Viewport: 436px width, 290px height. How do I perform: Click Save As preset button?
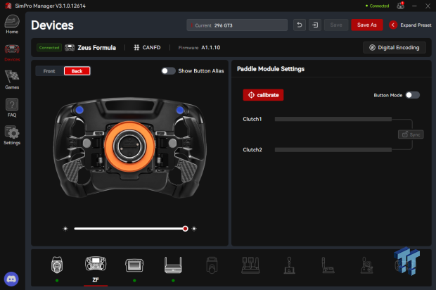click(x=367, y=25)
